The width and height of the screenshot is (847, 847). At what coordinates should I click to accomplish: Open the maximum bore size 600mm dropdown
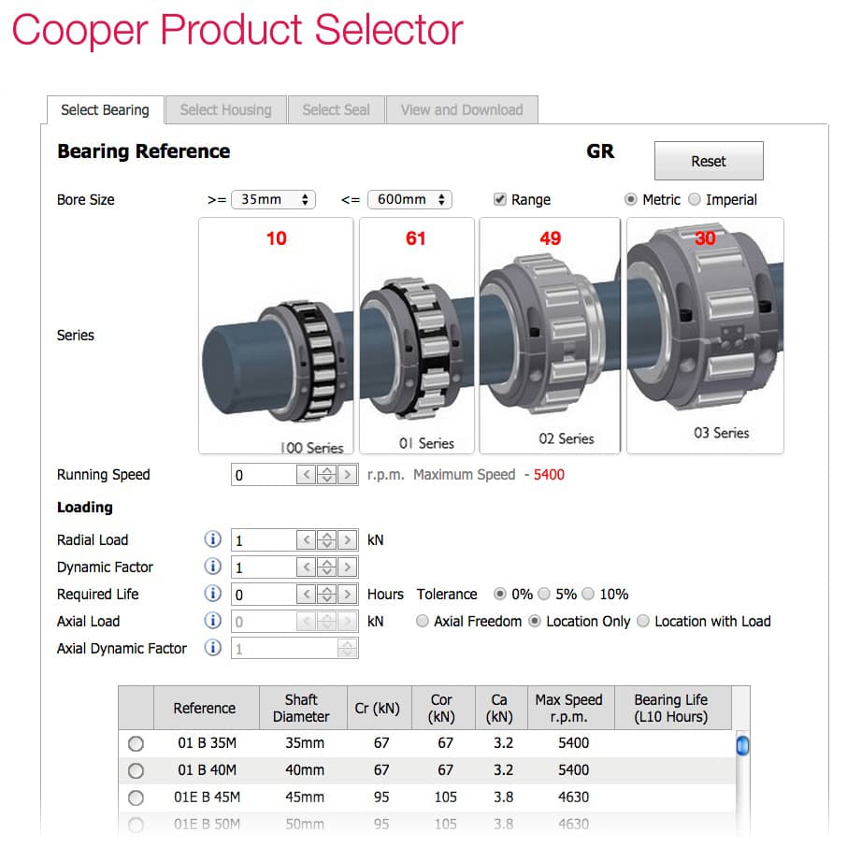click(x=409, y=199)
